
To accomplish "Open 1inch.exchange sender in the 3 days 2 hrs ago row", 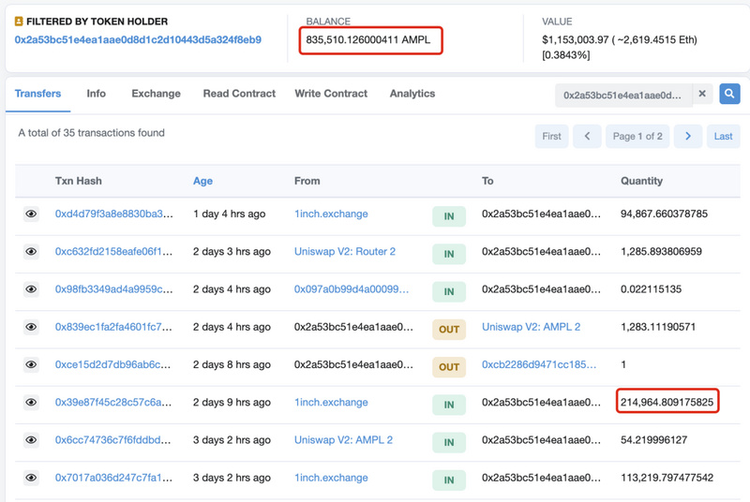I will (331, 479).
